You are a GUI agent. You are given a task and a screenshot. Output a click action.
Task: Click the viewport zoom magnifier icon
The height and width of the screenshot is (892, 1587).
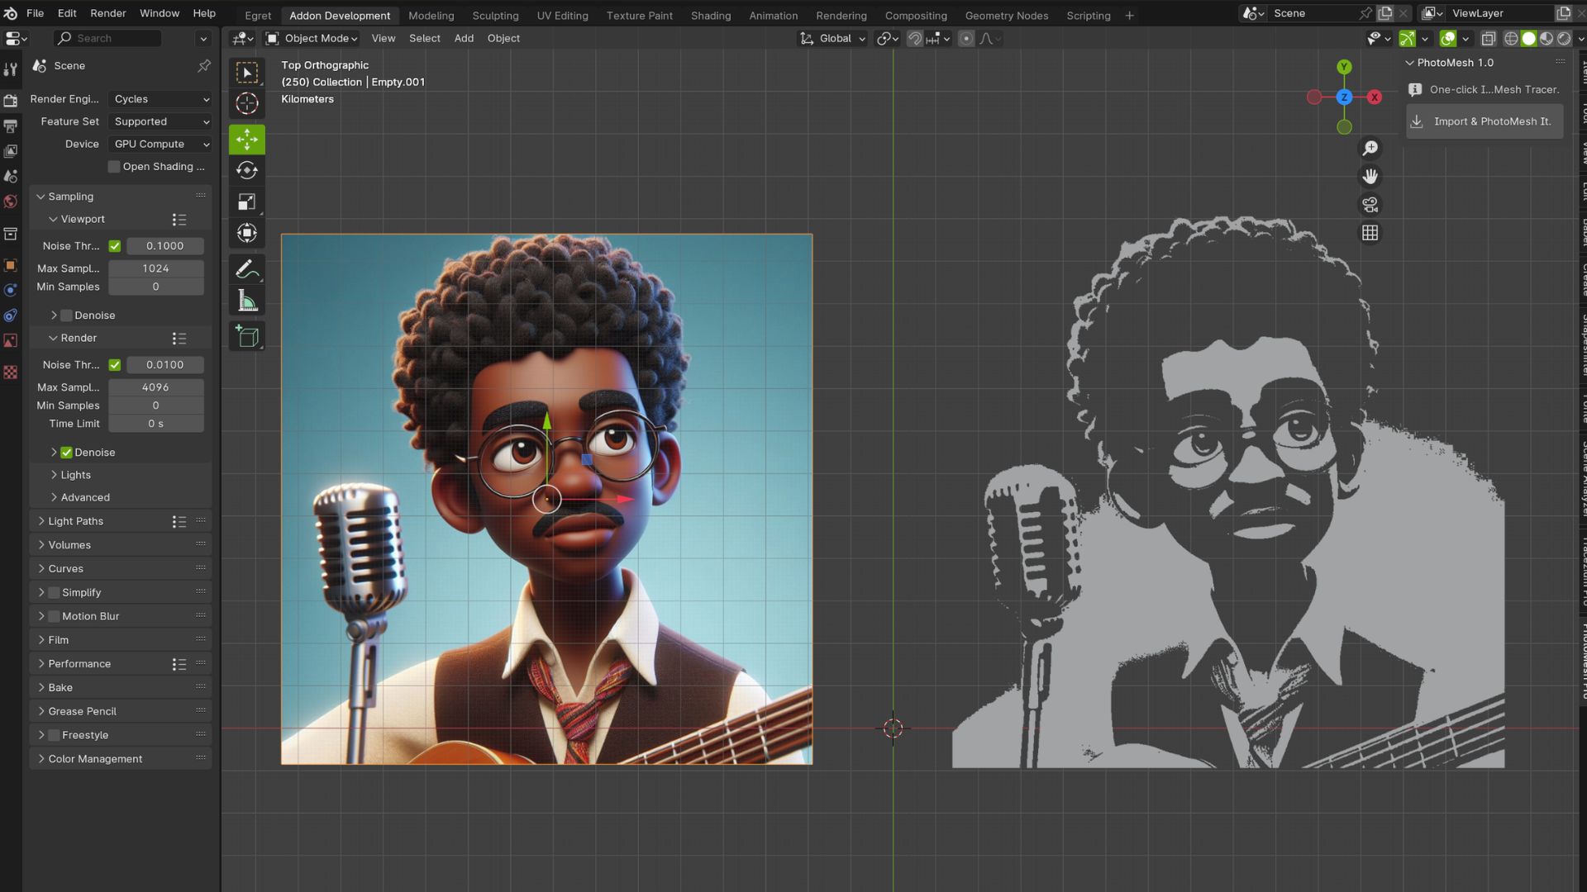(x=1370, y=148)
